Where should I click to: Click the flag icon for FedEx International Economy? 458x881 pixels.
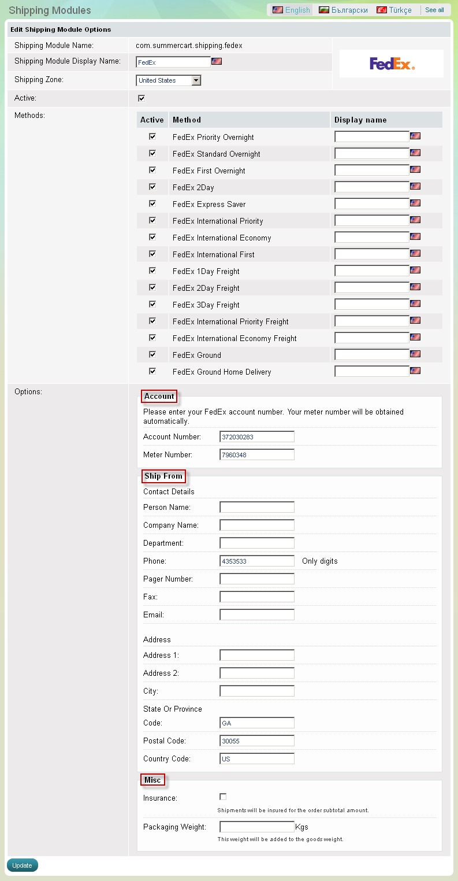click(415, 237)
